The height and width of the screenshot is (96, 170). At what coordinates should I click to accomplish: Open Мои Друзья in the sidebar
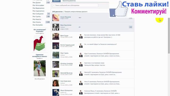point(37,2)
